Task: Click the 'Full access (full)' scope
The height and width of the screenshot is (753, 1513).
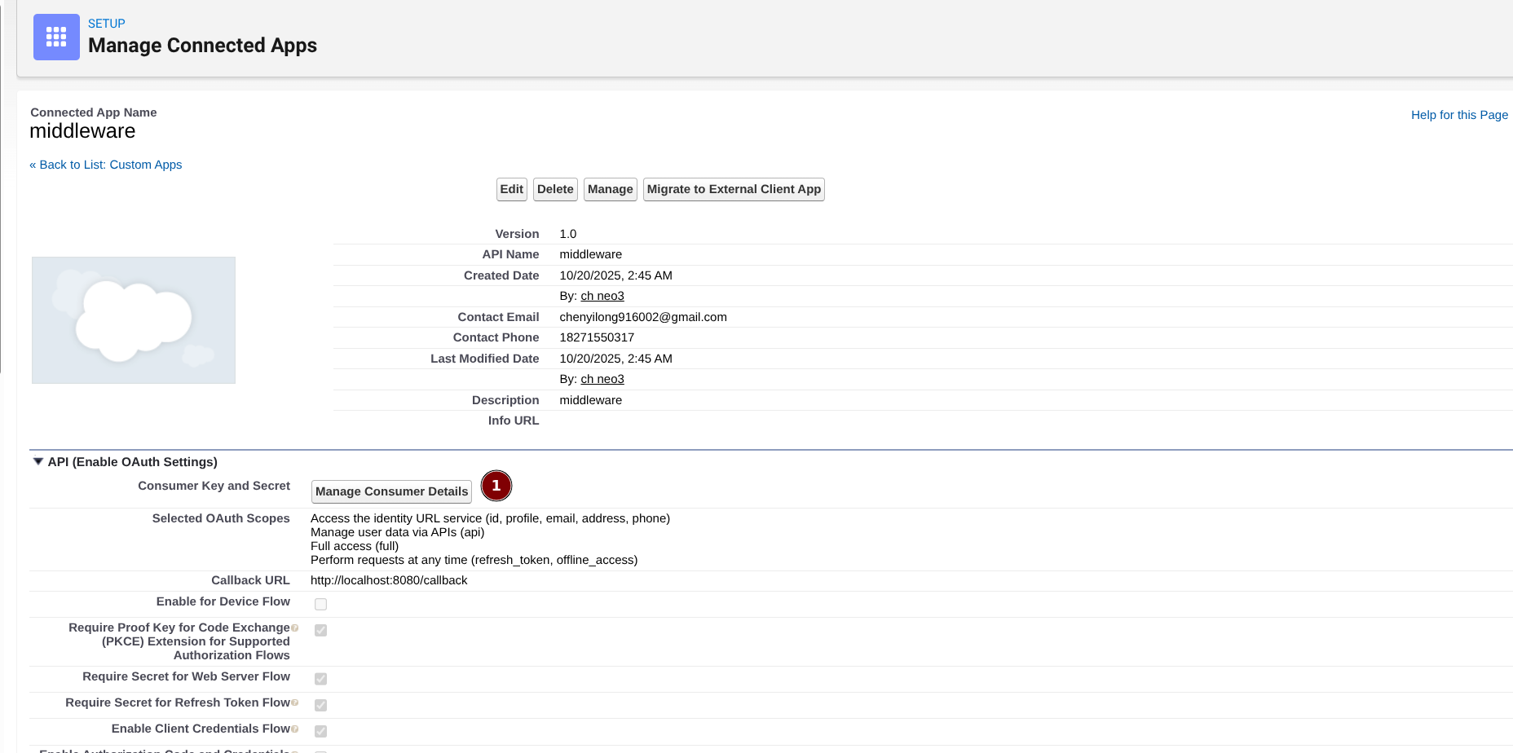Action: [x=355, y=546]
